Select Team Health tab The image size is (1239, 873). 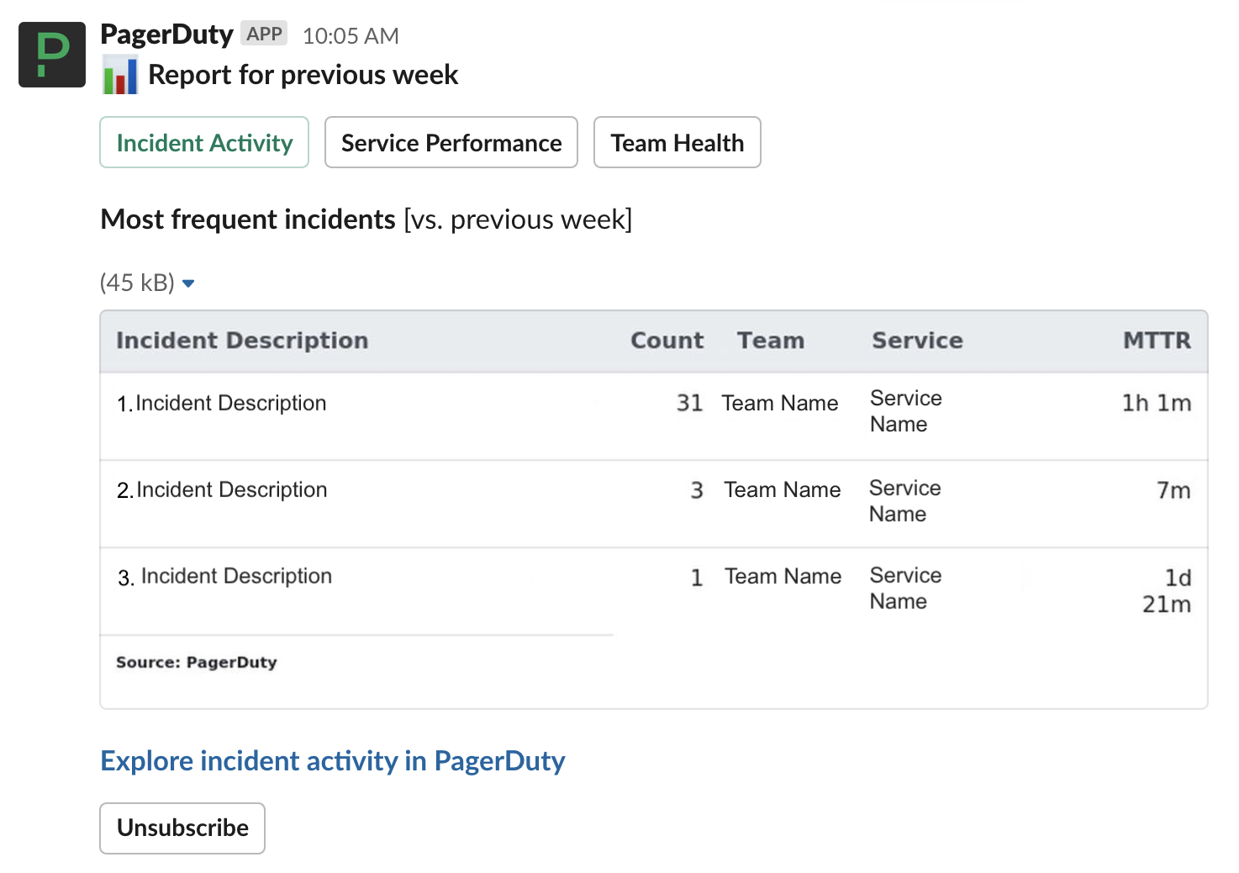pos(677,142)
